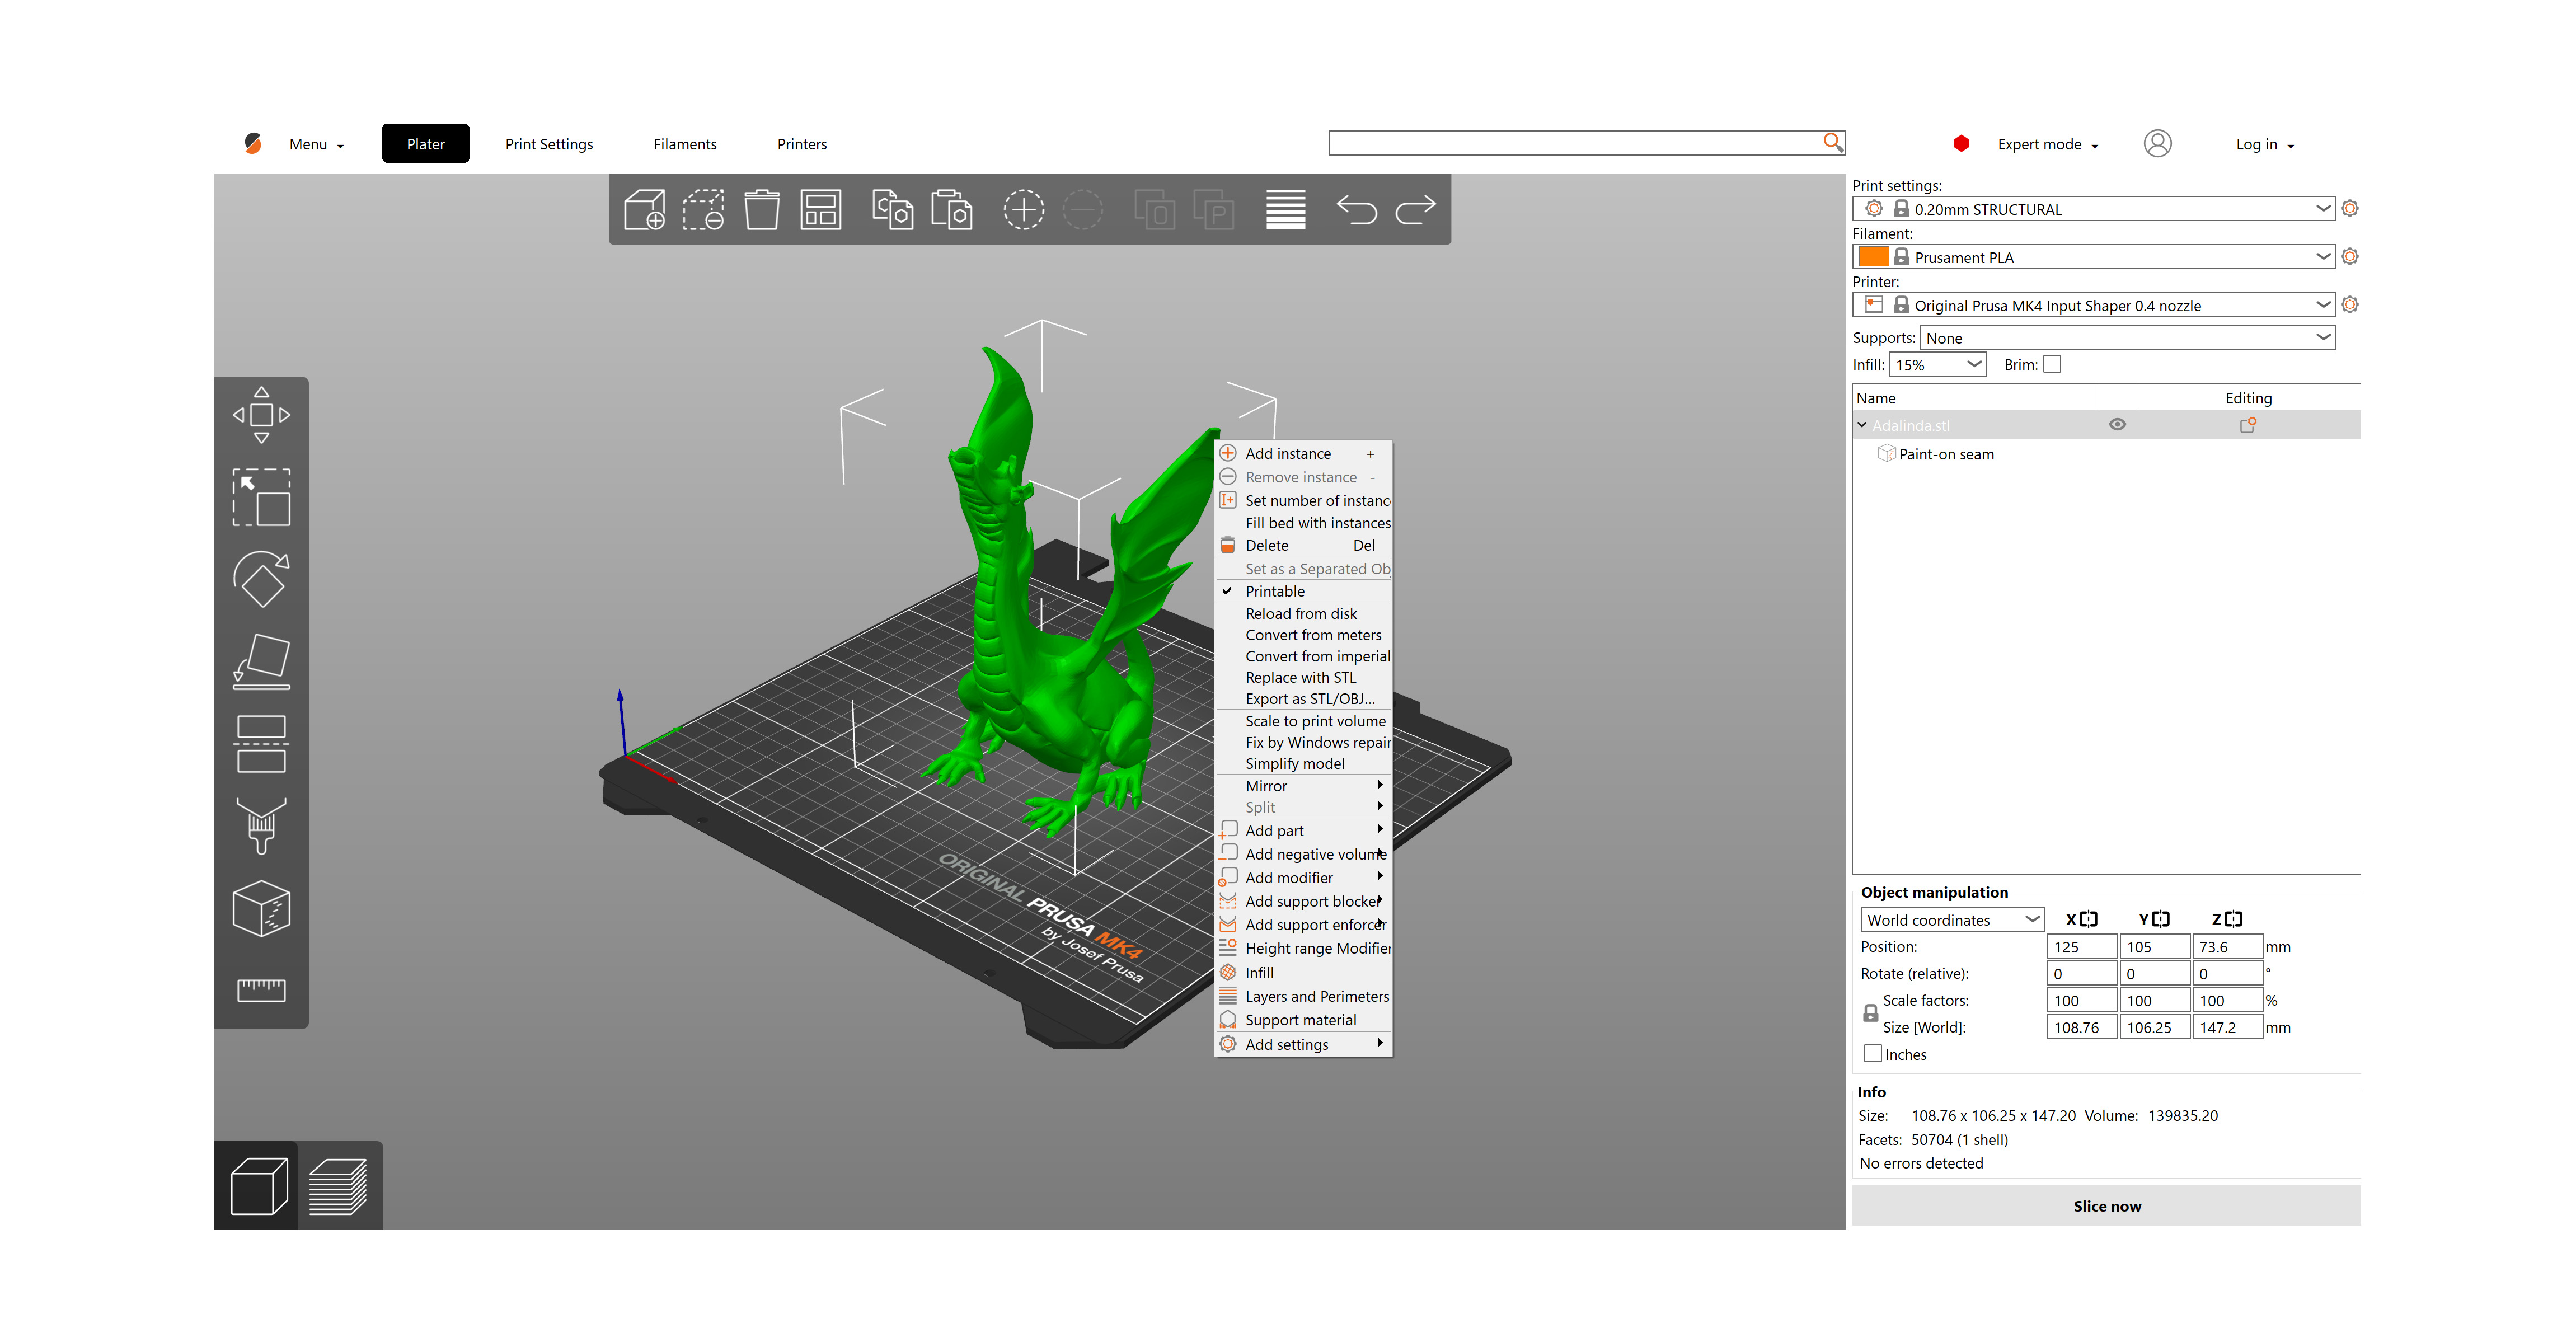Undo the last action

tap(1356, 209)
